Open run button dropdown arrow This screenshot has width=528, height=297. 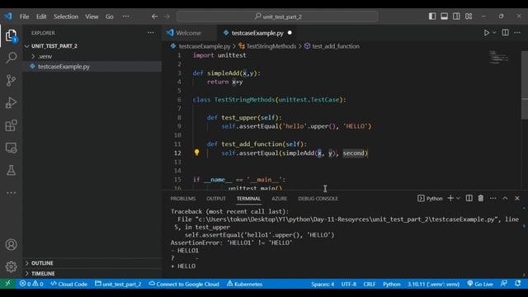click(x=494, y=33)
